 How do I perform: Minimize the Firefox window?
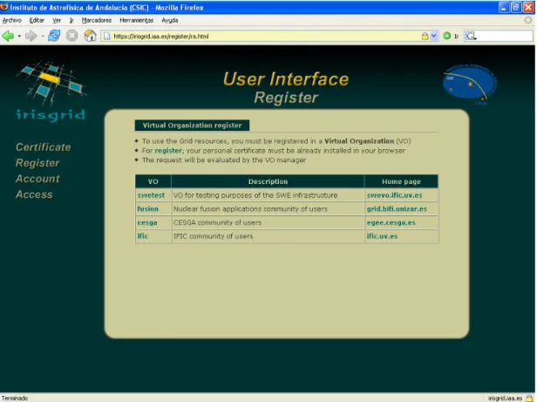[504, 7]
